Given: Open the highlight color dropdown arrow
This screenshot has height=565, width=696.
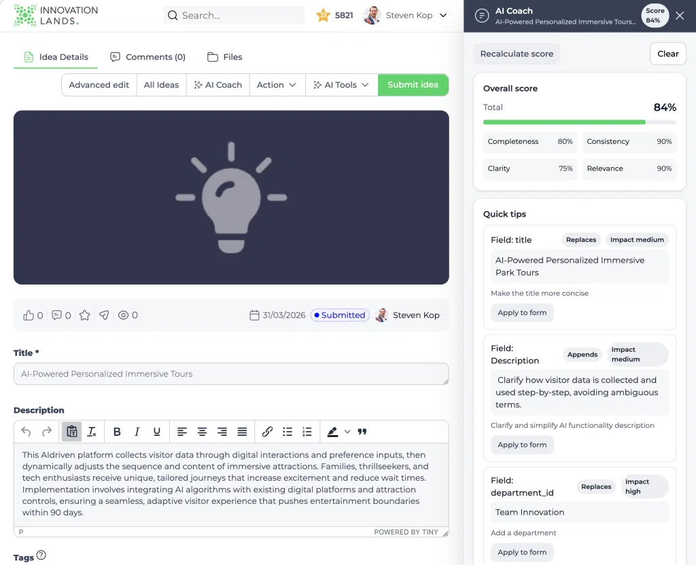Looking at the screenshot, I should [347, 431].
